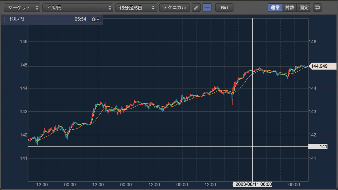
Task: Click the 141 horizontal line price tag
Action: tap(318, 146)
